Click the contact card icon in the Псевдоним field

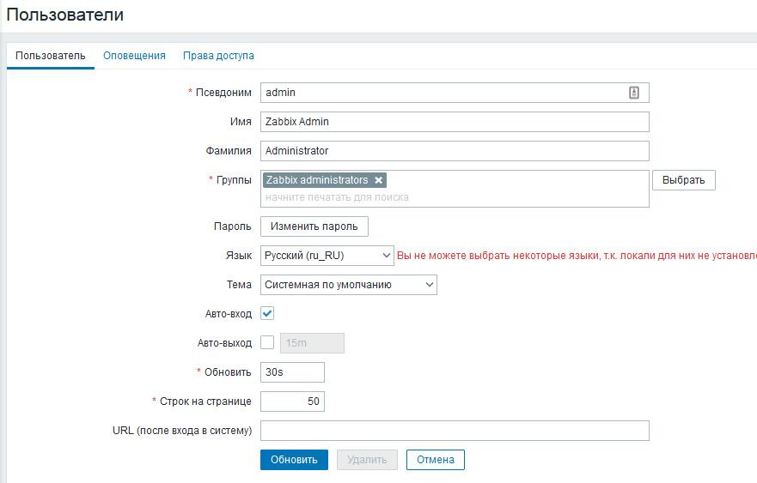(634, 93)
